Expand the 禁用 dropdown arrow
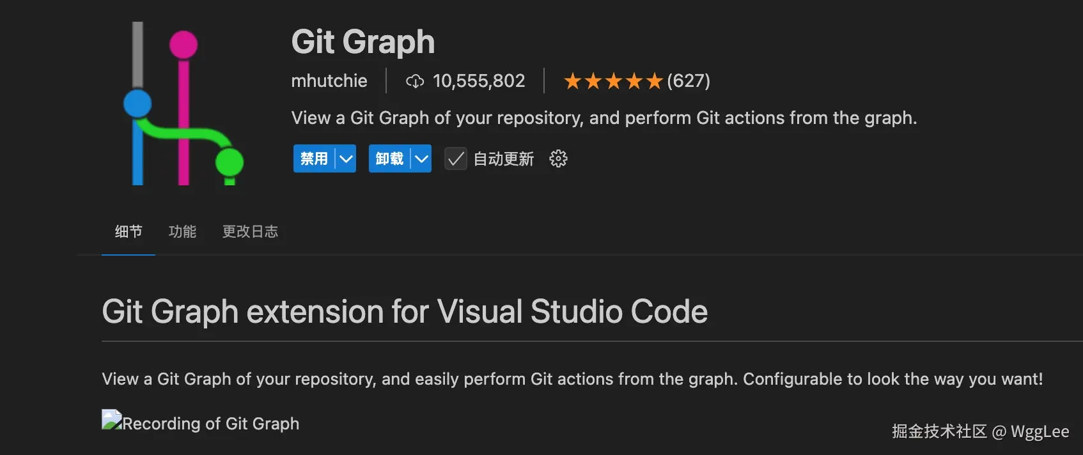The width and height of the screenshot is (1083, 455). pos(346,158)
